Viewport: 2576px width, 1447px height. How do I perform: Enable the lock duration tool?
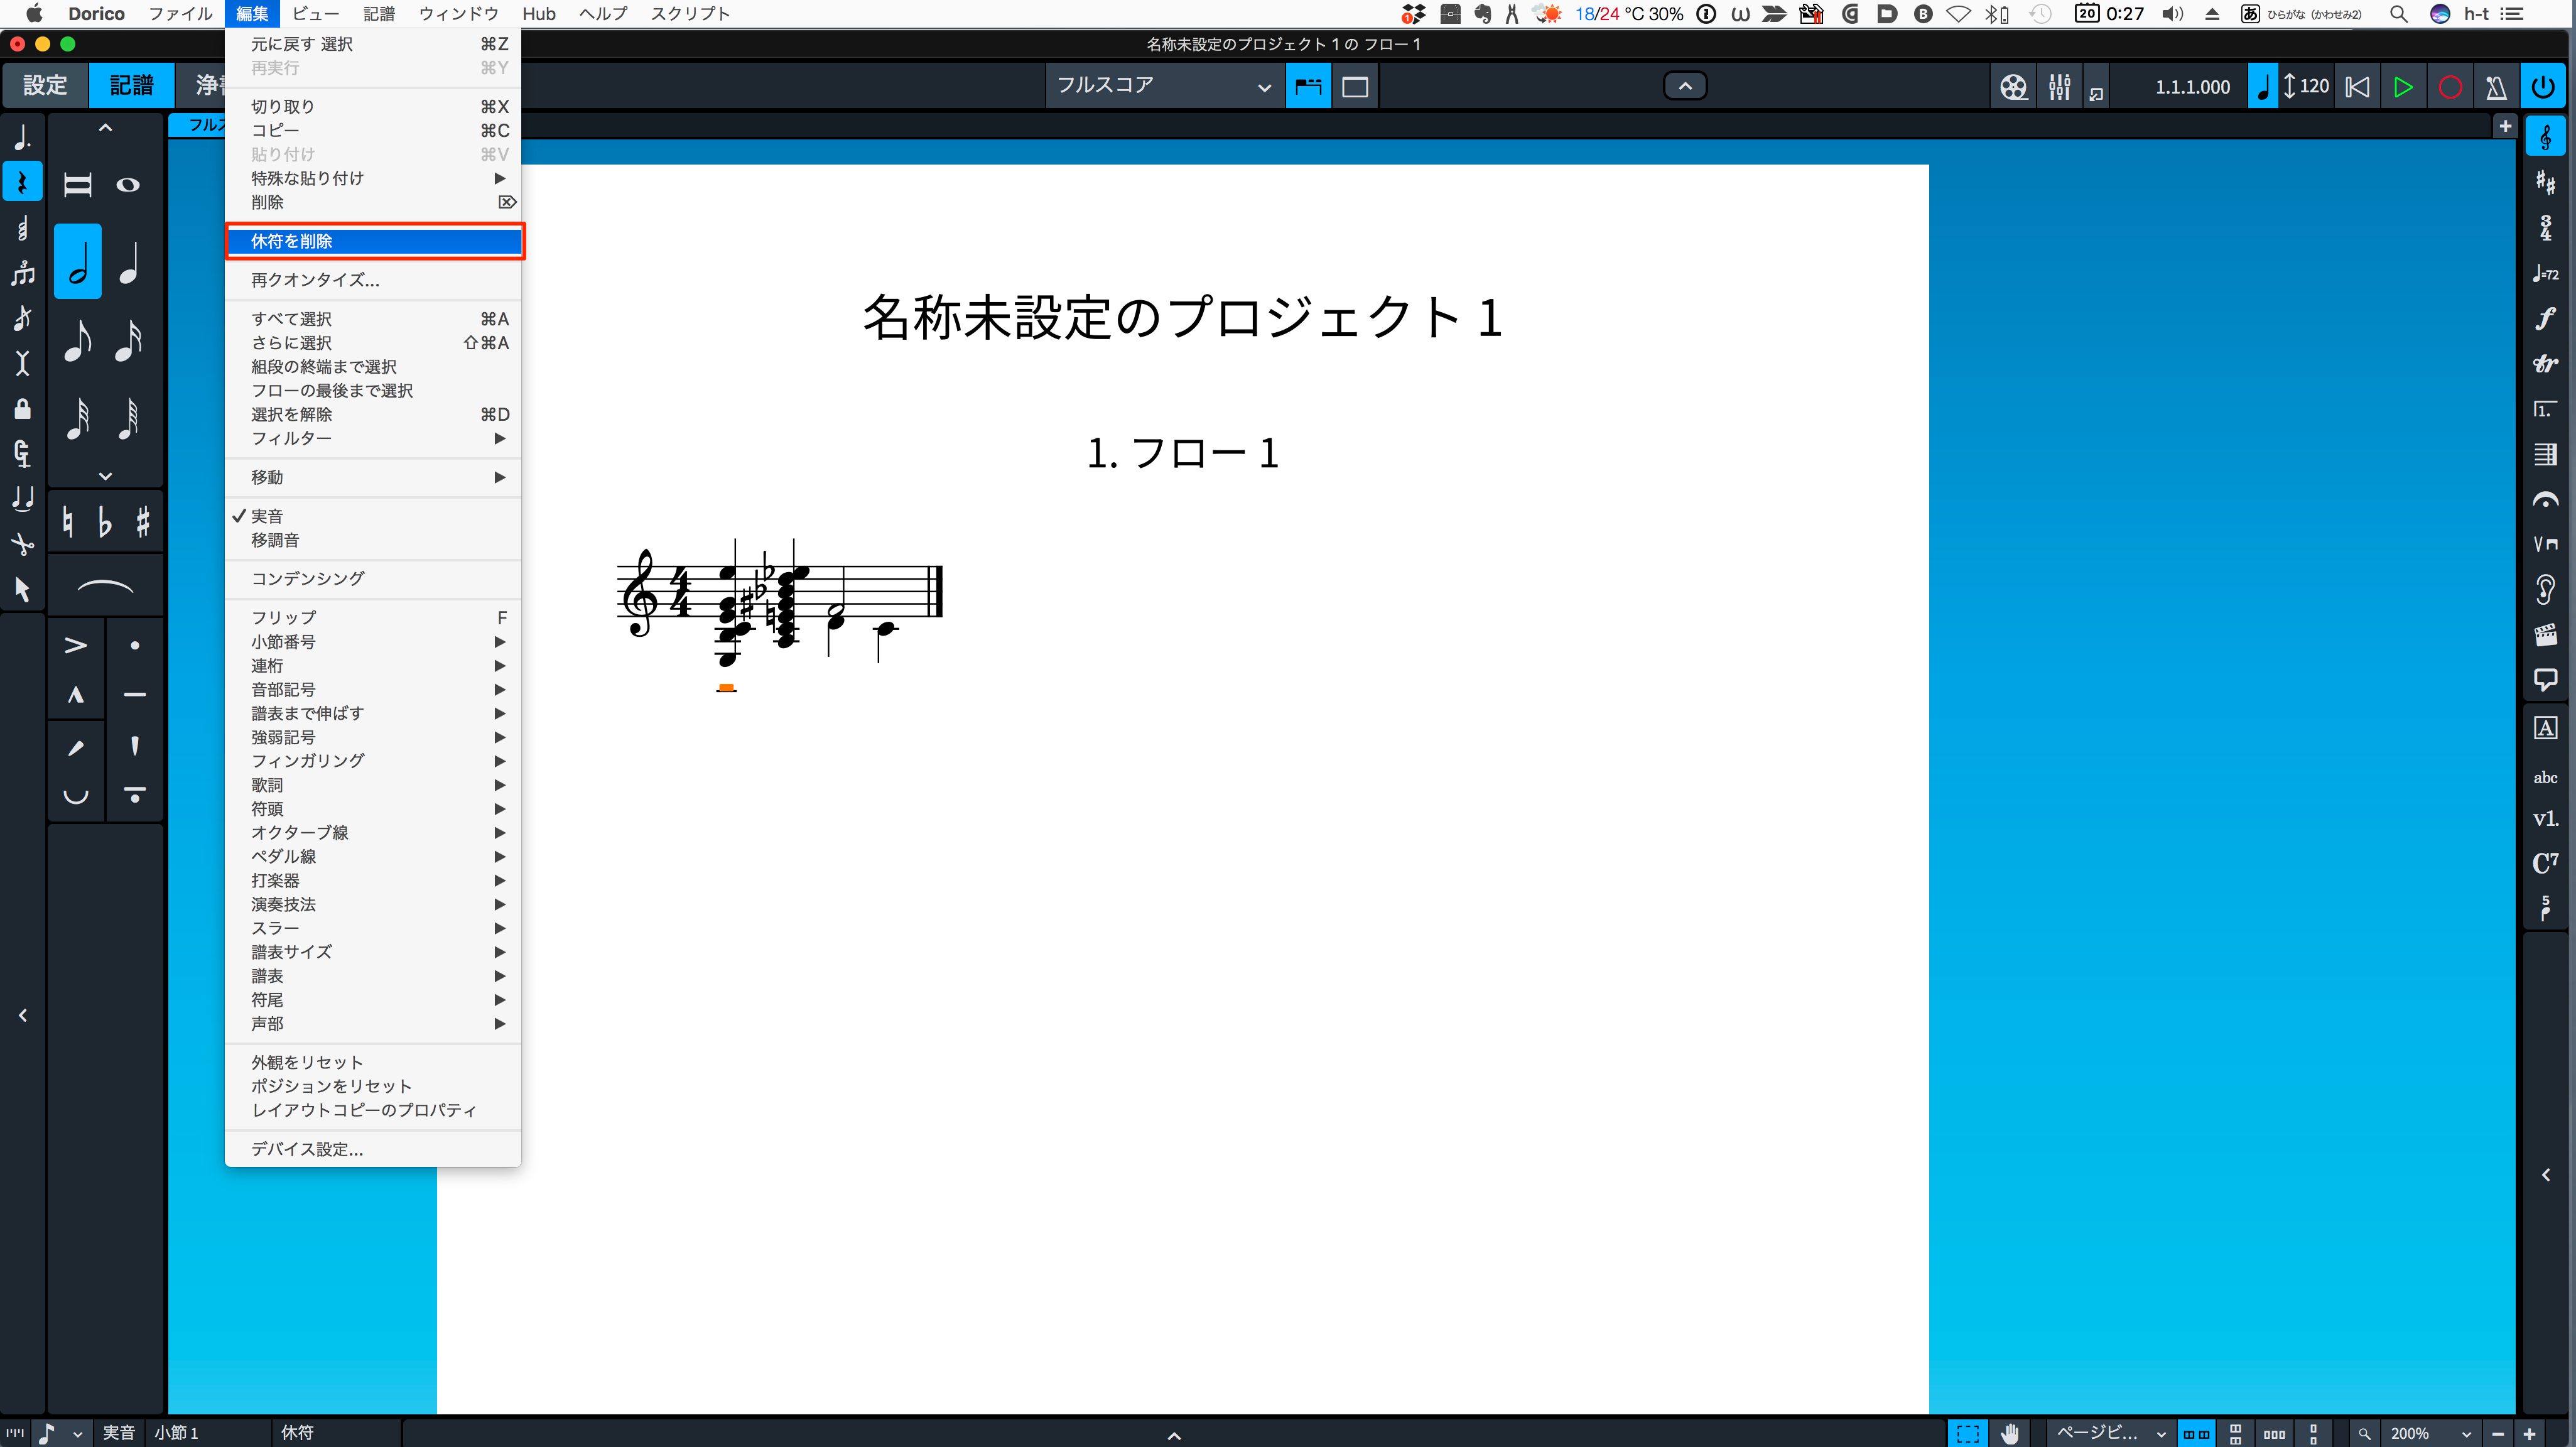[22, 409]
